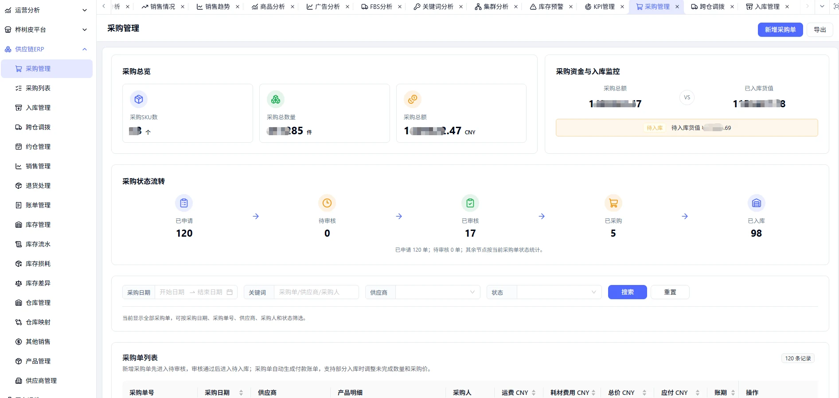This screenshot has width=839, height=398.
Task: Click the chart icon beside 销售管理
Action: [x=19, y=166]
